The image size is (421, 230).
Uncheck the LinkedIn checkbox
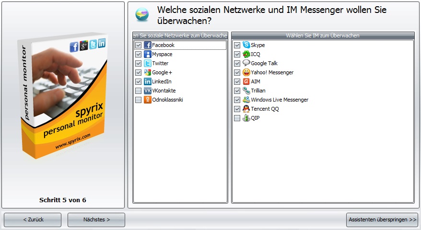click(x=138, y=81)
